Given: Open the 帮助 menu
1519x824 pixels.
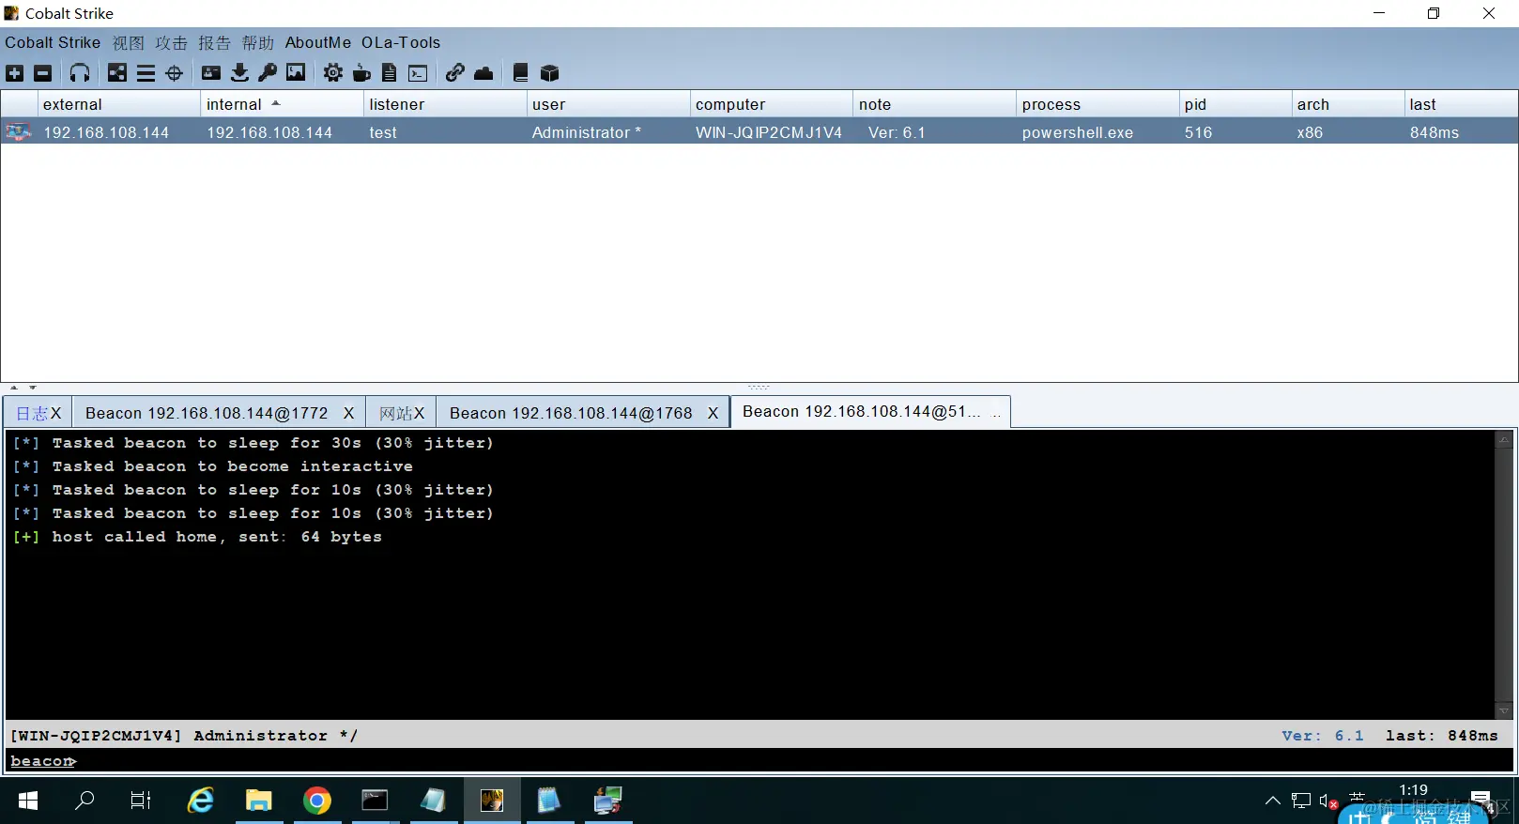Looking at the screenshot, I should 257,43.
